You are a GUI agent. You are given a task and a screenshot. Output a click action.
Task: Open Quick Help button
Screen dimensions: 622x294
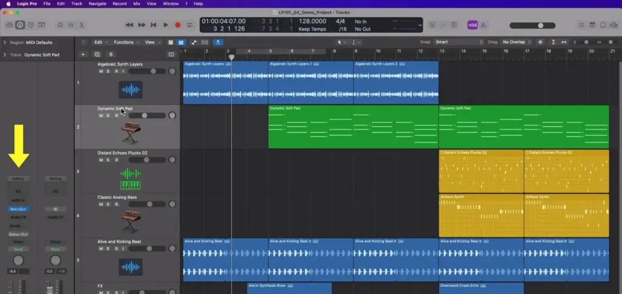point(30,25)
